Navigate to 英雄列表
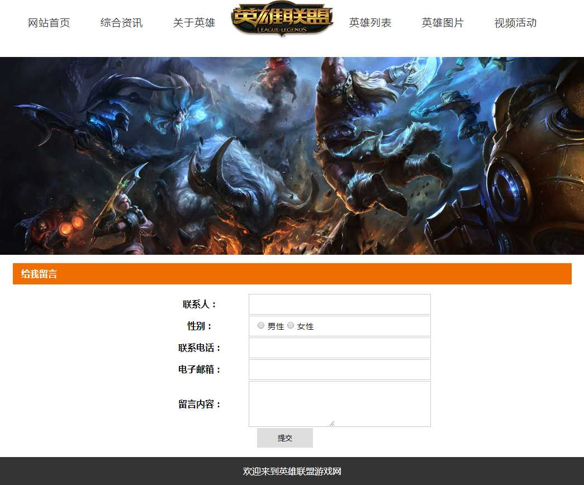584x485 pixels. 370,23
